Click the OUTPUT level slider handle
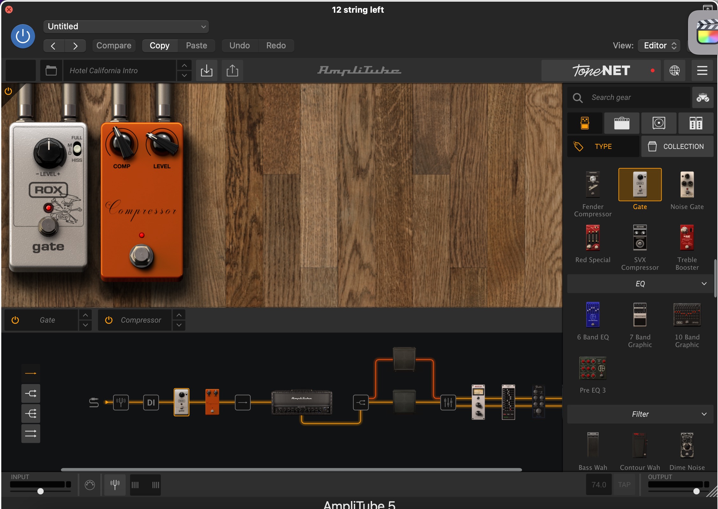The image size is (718, 509). (x=696, y=491)
